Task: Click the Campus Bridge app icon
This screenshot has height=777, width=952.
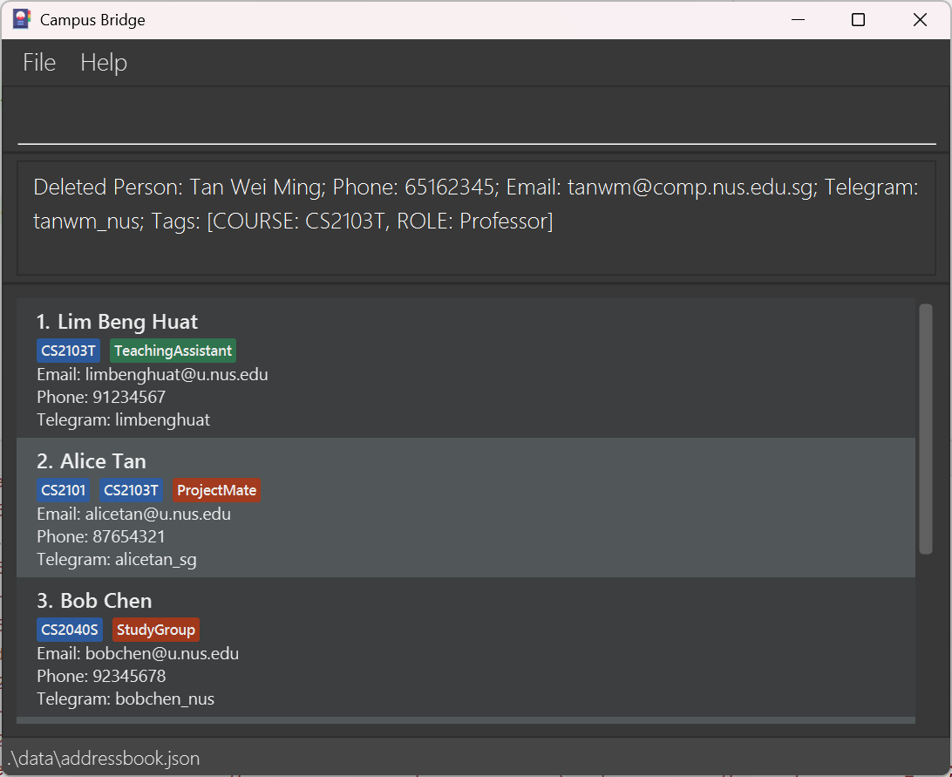Action: click(x=21, y=19)
